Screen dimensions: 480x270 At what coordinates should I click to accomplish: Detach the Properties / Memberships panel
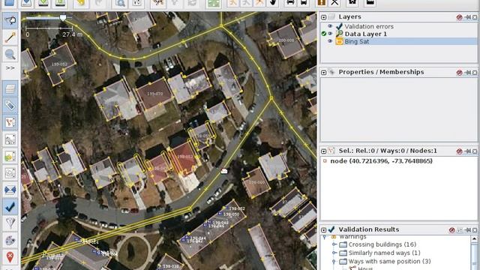[467, 73]
